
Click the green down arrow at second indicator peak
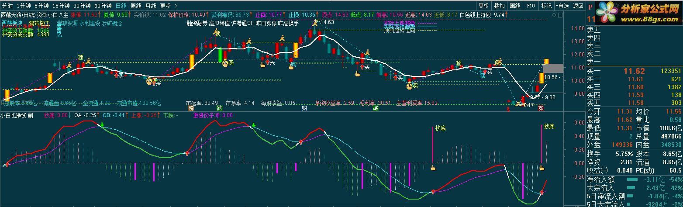click(x=254, y=126)
